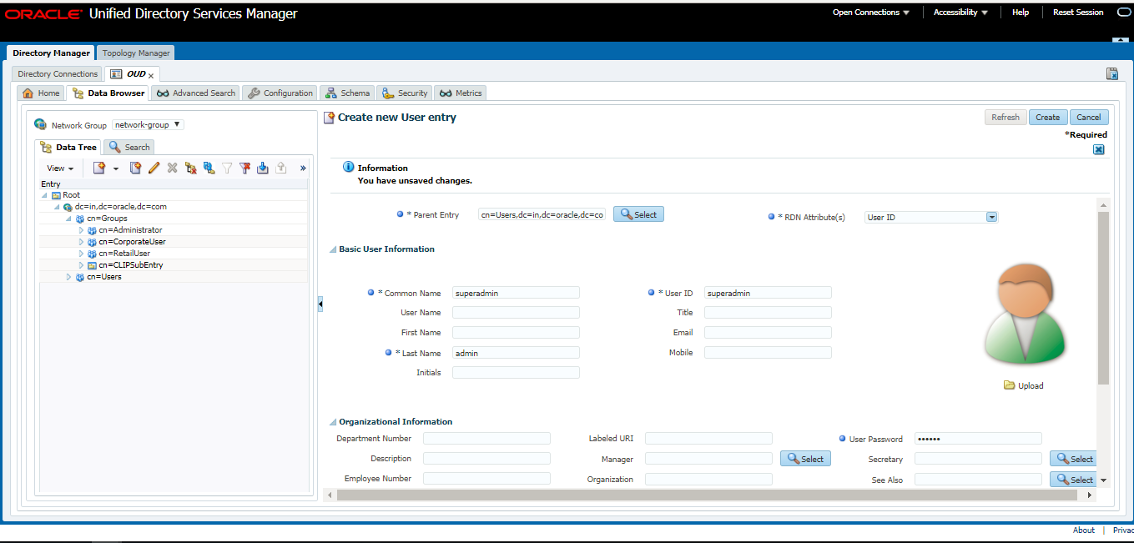Close the OUD connection tab
This screenshot has height=543, width=1134.
(x=151, y=75)
